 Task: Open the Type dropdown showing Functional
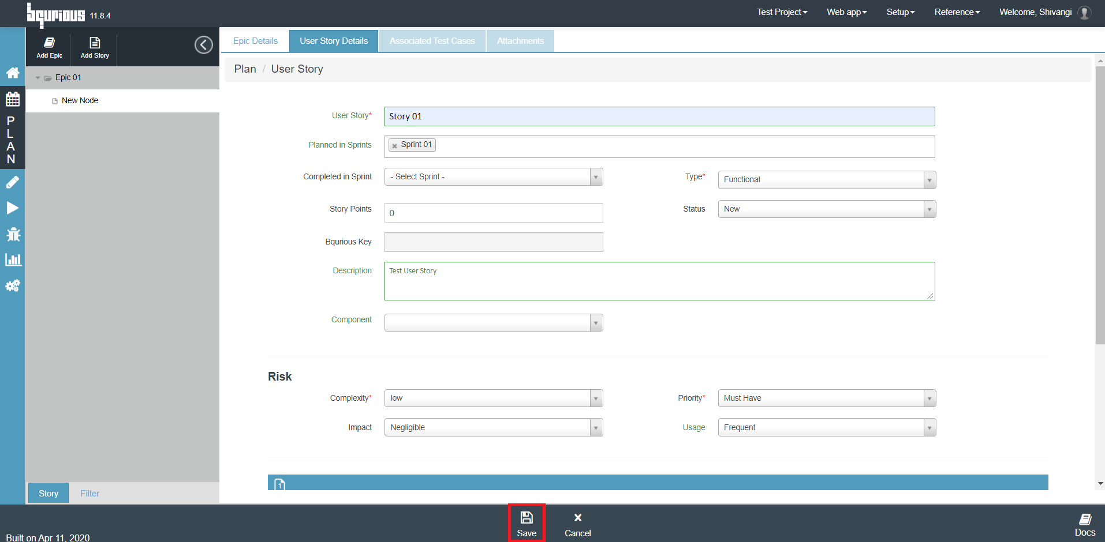(827, 179)
